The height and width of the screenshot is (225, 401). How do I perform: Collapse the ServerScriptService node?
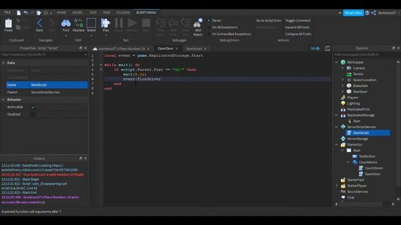click(x=336, y=127)
